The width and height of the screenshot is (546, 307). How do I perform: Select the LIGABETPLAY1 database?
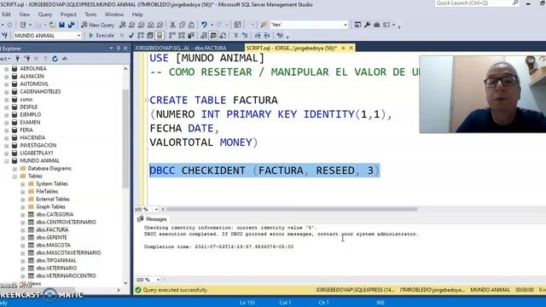(36, 153)
